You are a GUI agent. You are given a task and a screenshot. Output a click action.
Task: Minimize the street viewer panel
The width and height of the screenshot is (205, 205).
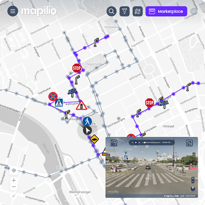click(189, 143)
